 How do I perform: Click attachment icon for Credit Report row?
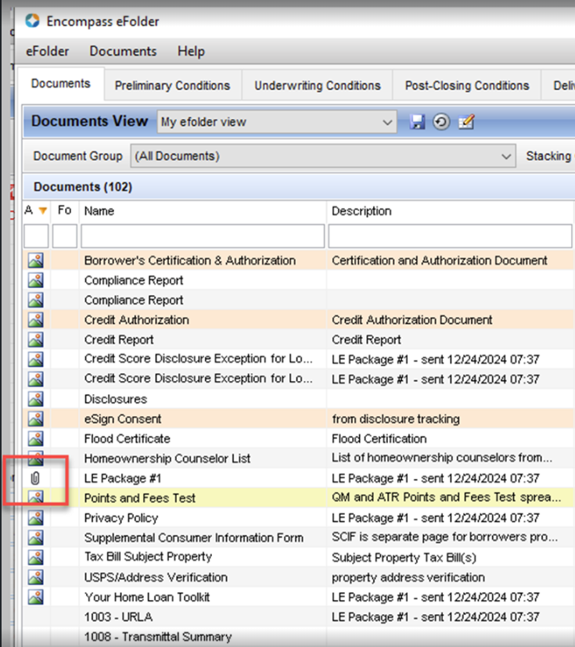point(36,340)
